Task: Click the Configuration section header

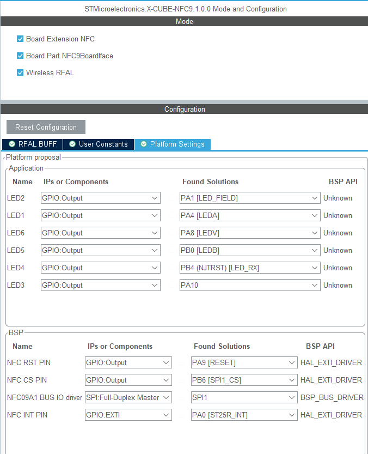Action: 185,109
